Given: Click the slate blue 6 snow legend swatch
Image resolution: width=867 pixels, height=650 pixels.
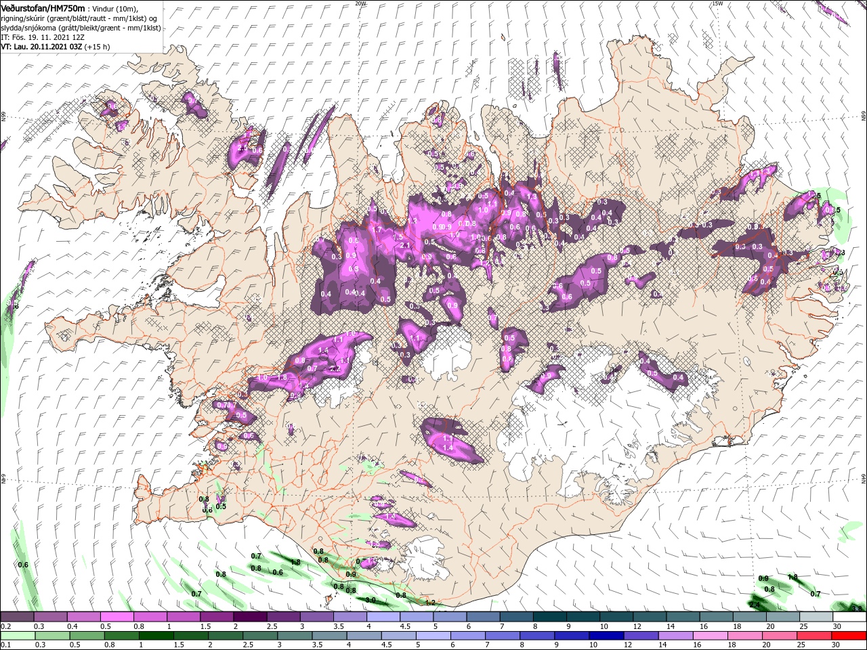Looking at the screenshot, I should (484, 617).
